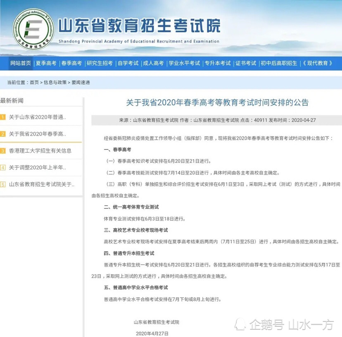Click heading 三、高校艺术专业校考现场考试
Screen dimensions: 342x337
(x=136, y=230)
